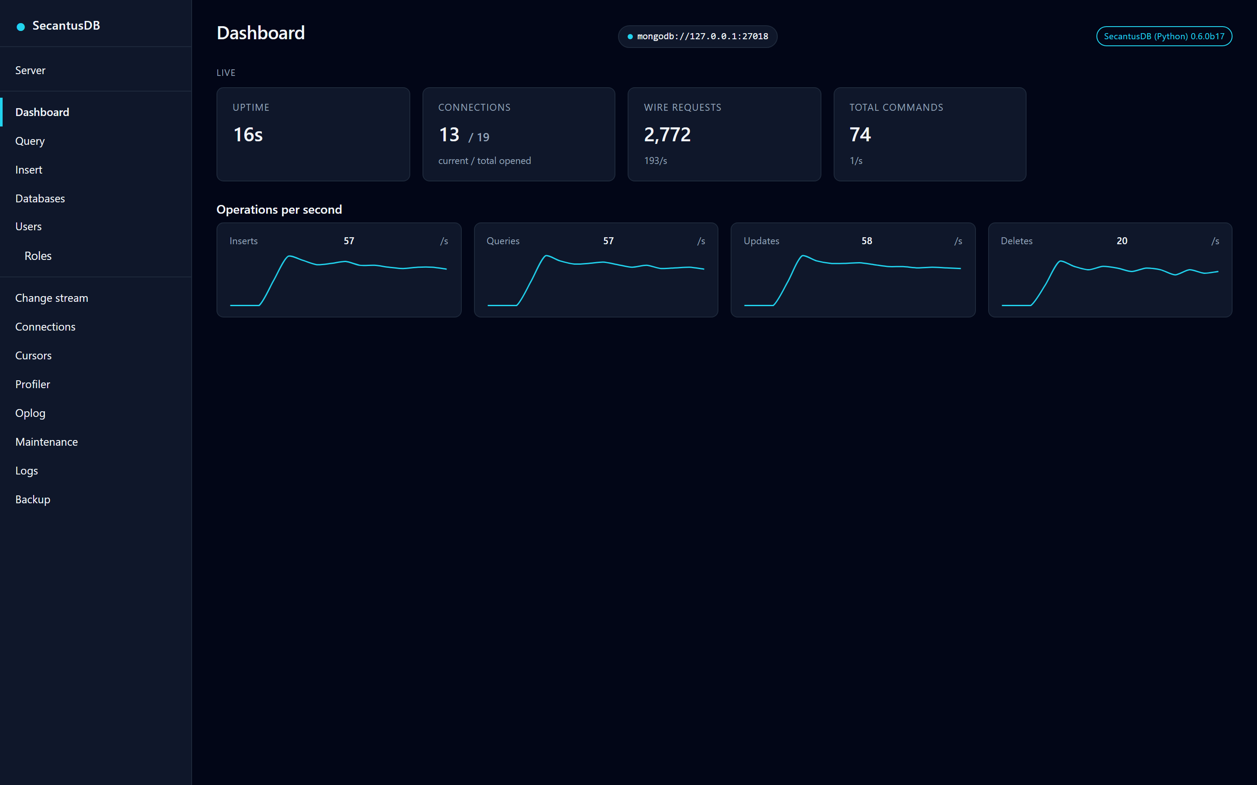This screenshot has height=785, width=1257.
Task: Navigate to Users
Action: (x=96, y=226)
